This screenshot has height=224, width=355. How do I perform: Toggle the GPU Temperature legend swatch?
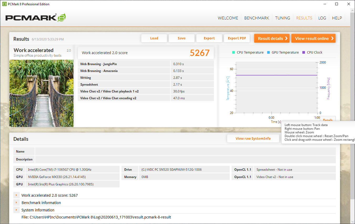[268, 52]
